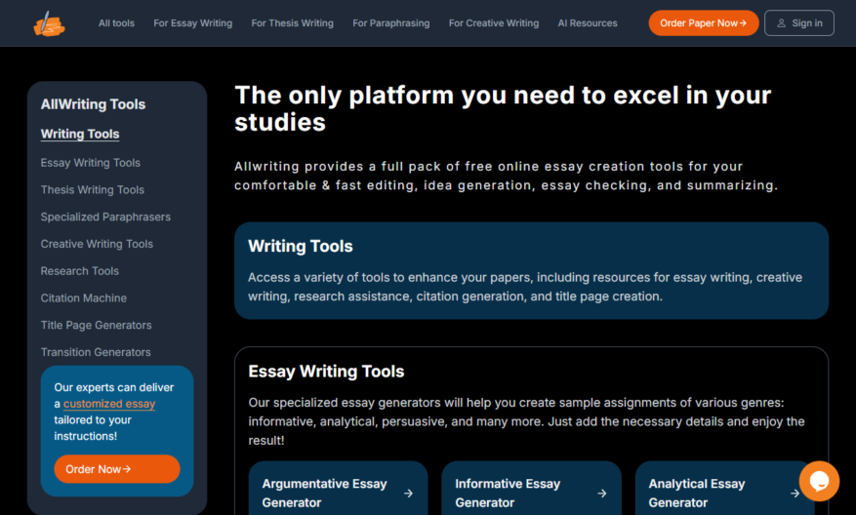Open For Paraphrasing menu
856x515 pixels.
point(390,23)
